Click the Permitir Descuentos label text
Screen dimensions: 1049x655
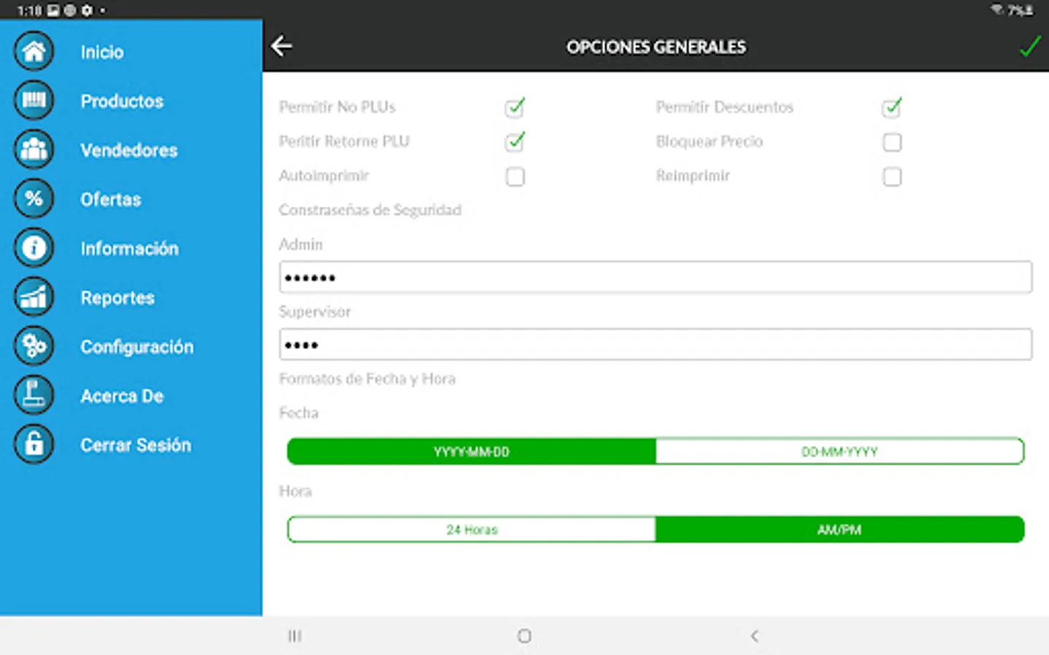pyautogui.click(x=725, y=107)
